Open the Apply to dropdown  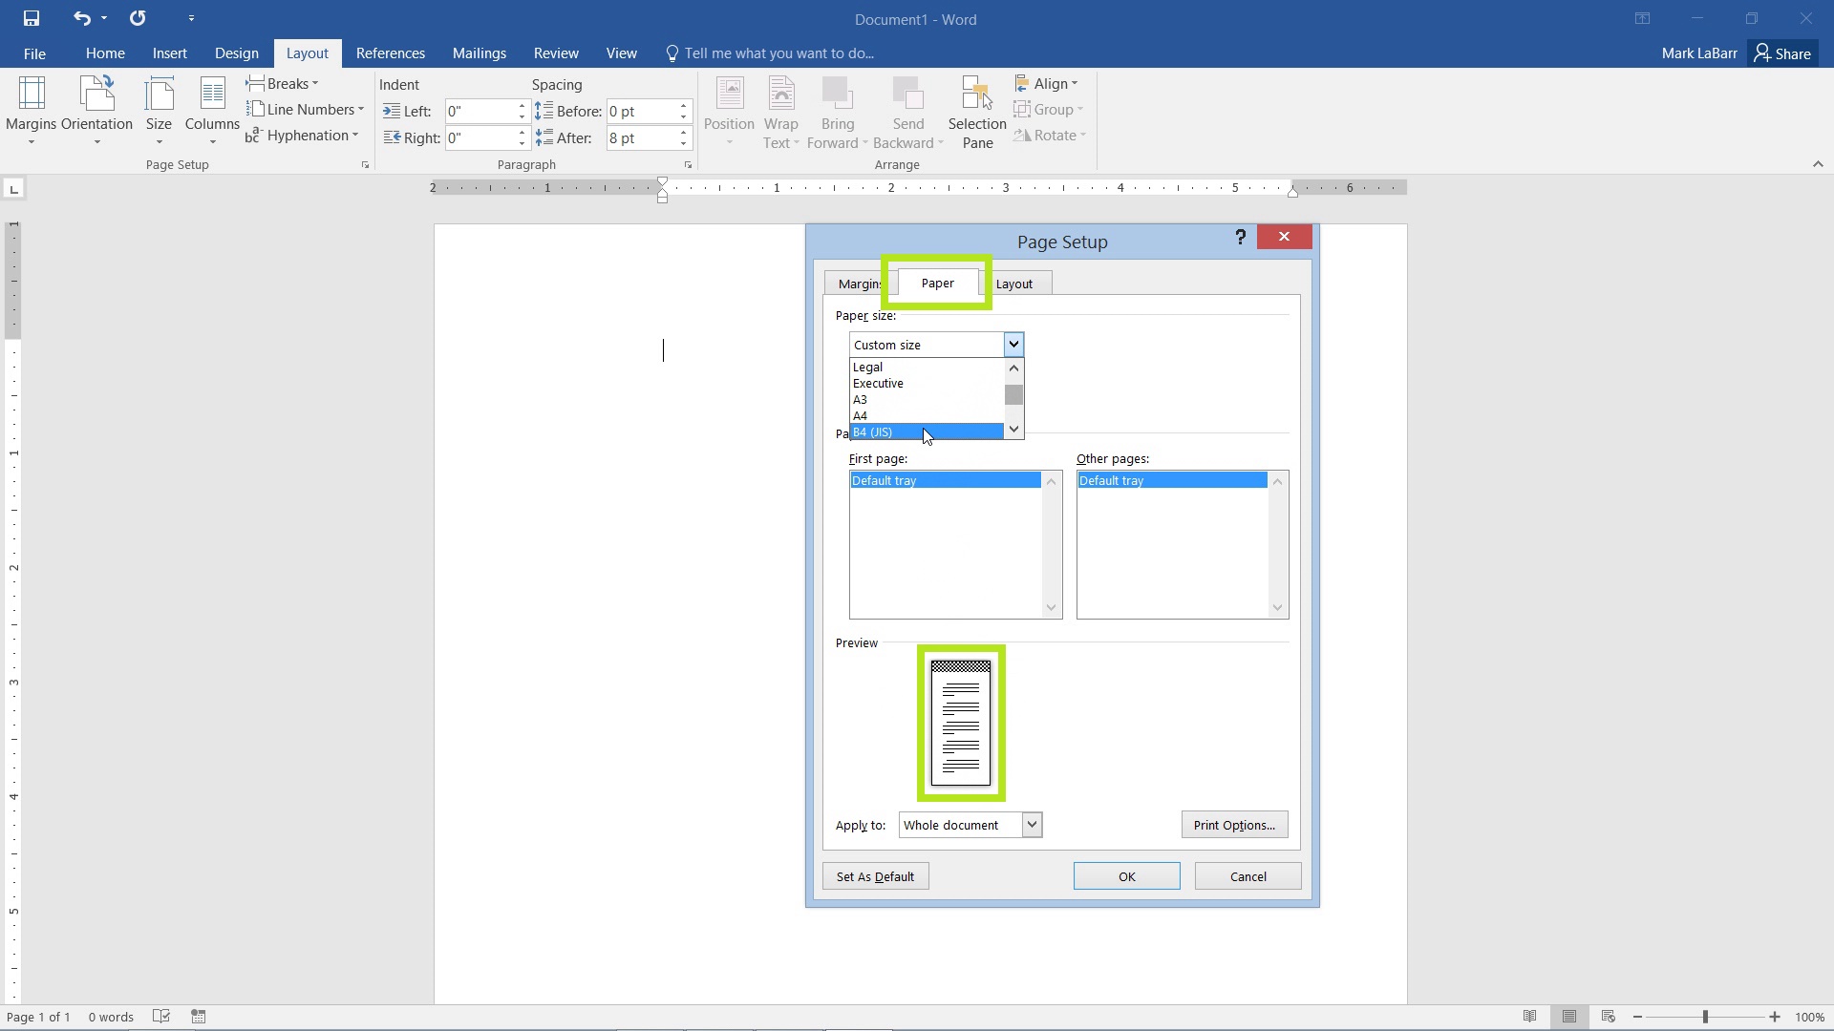pyautogui.click(x=1030, y=825)
